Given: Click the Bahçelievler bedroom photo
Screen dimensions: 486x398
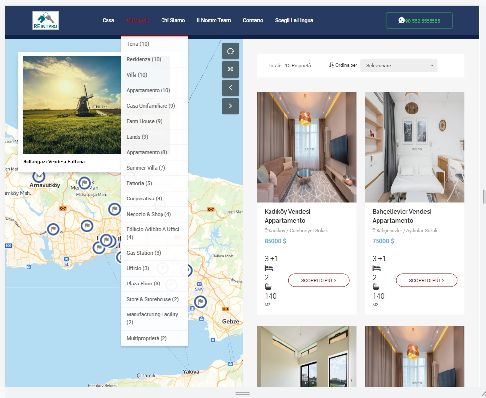Looking at the screenshot, I should pos(415,147).
